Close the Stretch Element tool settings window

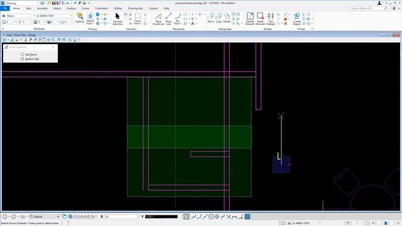pos(53,47)
